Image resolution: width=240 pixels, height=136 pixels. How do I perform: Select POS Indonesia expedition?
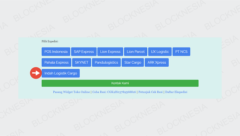pos(56,52)
